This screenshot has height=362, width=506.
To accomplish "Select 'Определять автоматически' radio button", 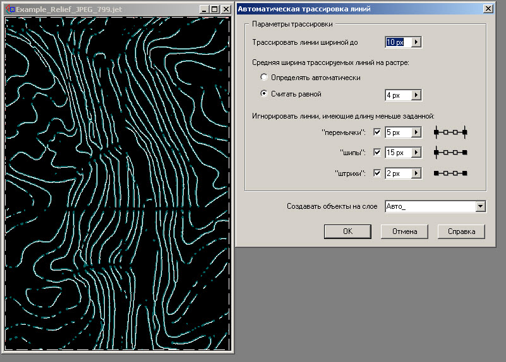I will point(264,78).
